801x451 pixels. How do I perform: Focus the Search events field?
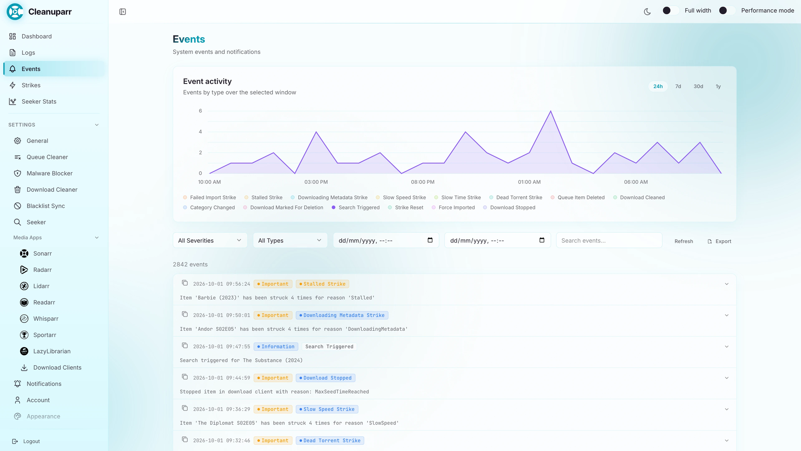point(609,241)
